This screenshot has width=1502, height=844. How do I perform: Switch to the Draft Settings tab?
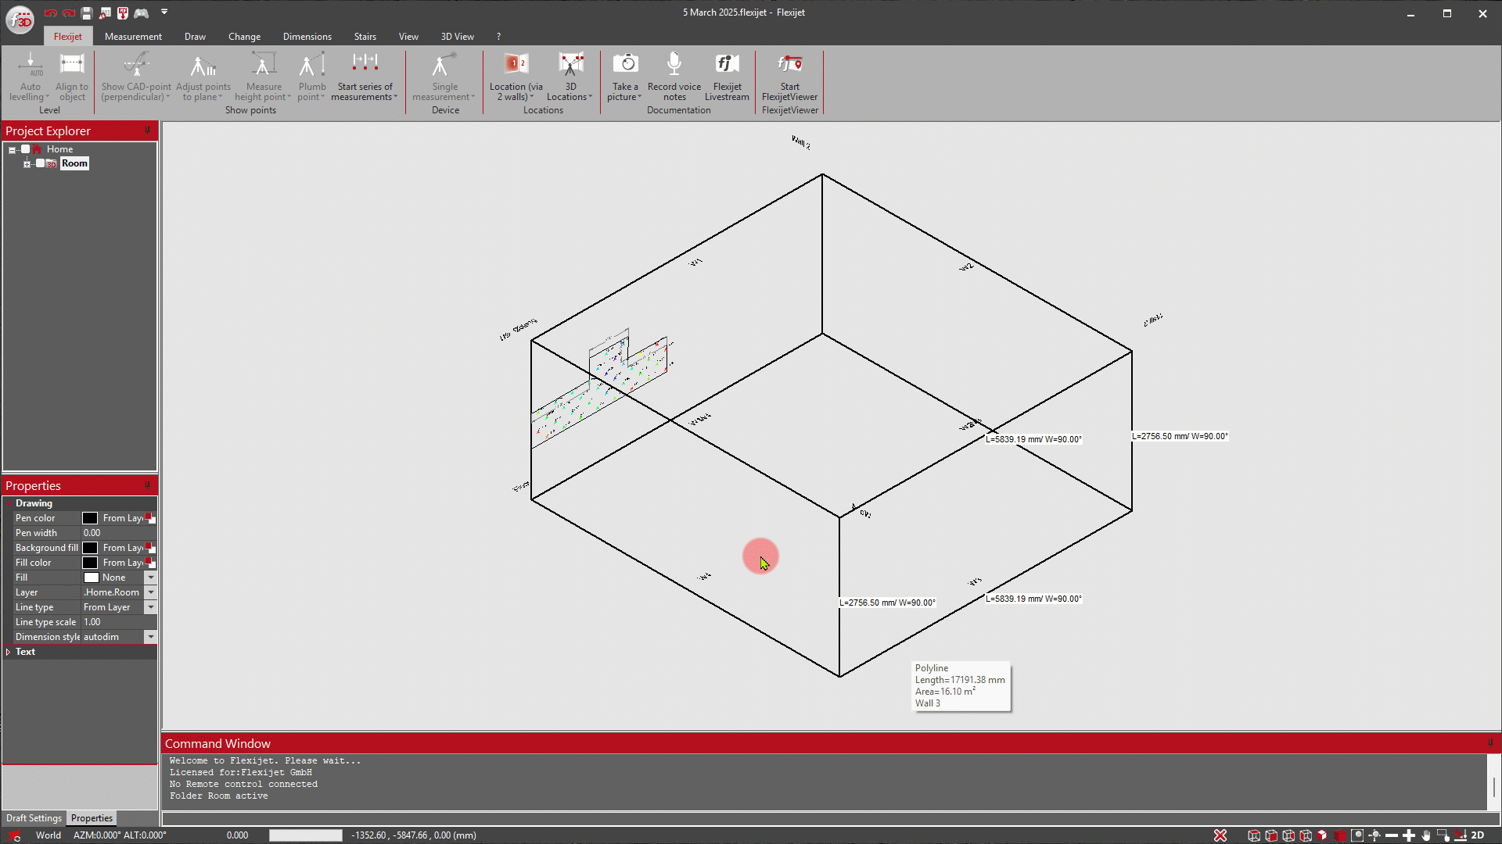click(x=34, y=818)
